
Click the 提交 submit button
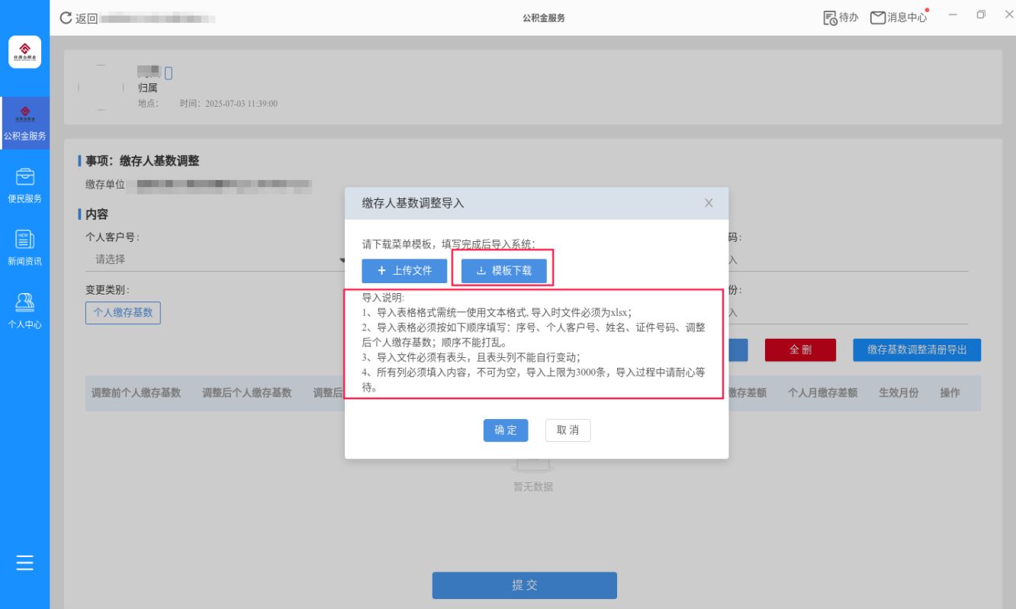[x=525, y=585]
